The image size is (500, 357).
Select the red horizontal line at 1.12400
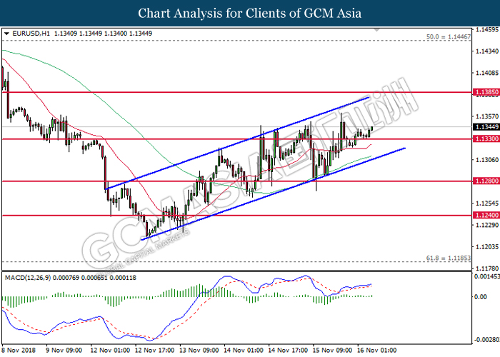point(236,216)
